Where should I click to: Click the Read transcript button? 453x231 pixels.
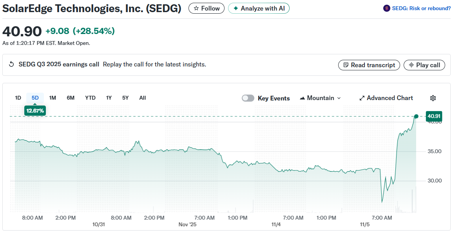coord(369,65)
